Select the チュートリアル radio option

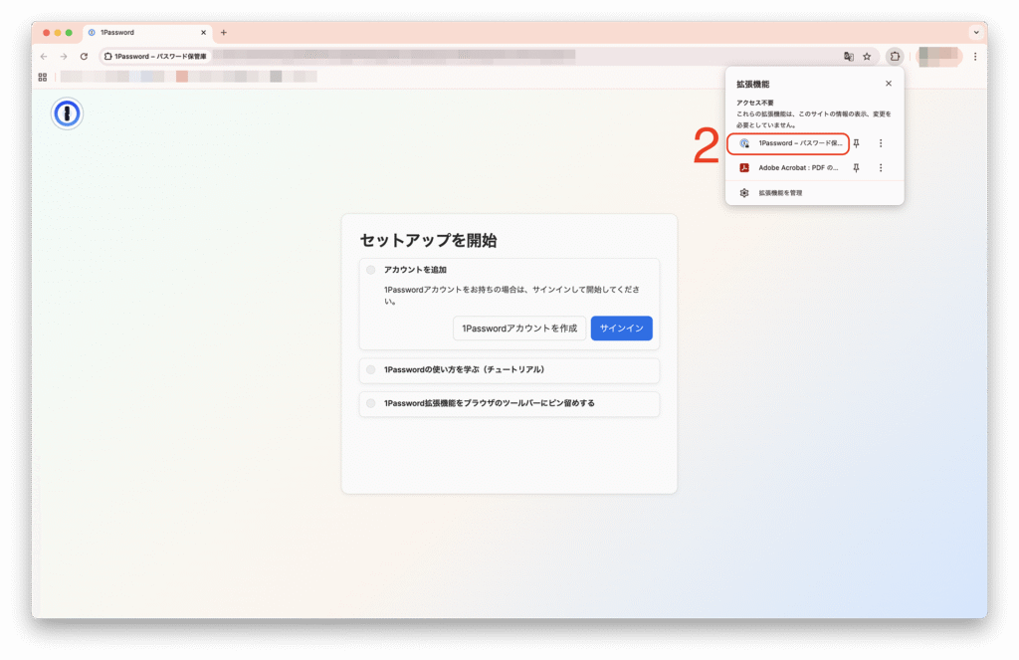(x=370, y=370)
